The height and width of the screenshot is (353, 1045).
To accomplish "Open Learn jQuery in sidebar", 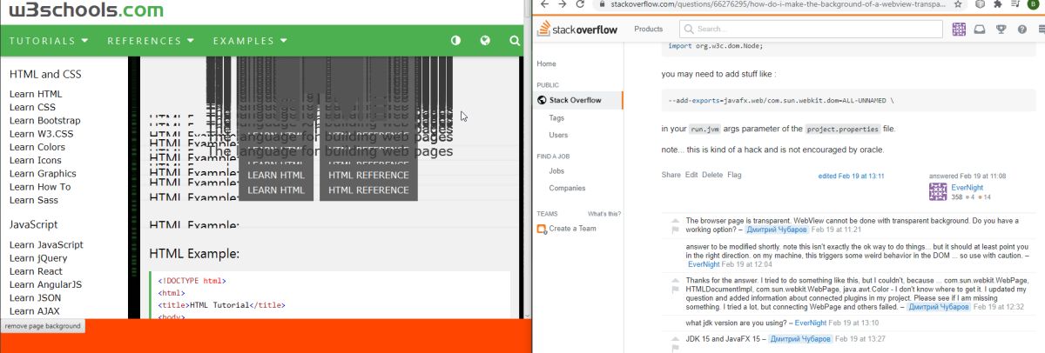I will [x=39, y=258].
